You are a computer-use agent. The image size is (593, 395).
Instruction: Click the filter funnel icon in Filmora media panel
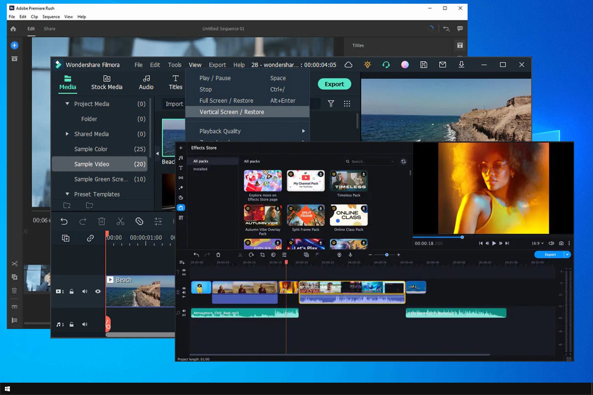(331, 104)
